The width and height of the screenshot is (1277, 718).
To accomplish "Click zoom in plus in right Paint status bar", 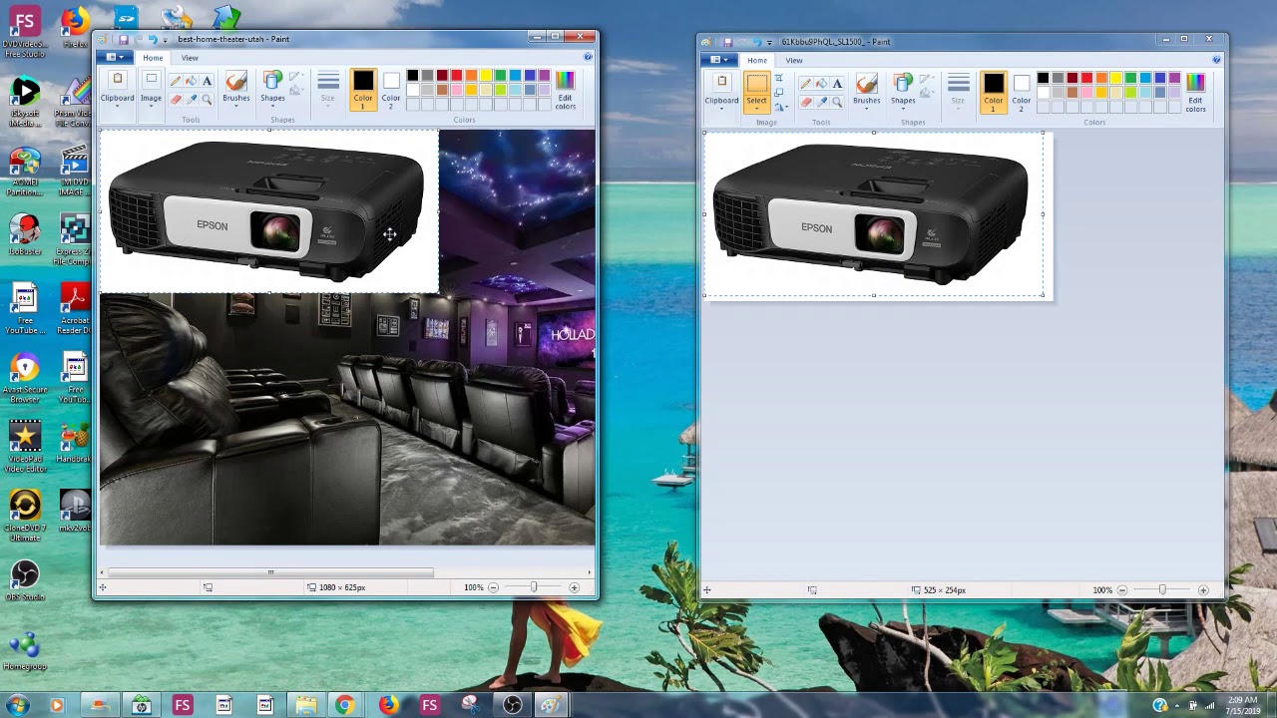I will coord(1203,590).
